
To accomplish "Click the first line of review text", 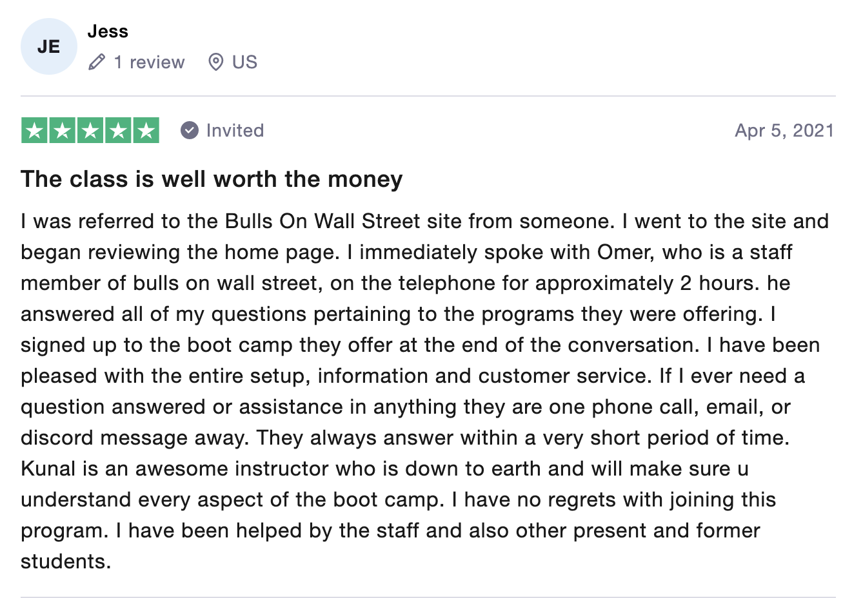I will pos(424,221).
